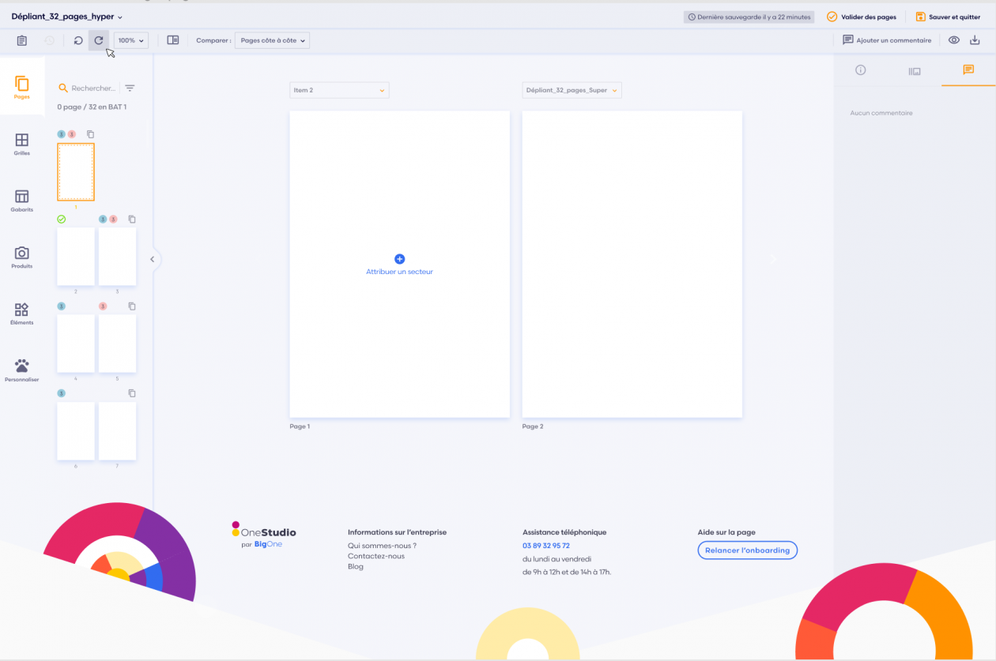Open the 100% zoom dropdown
Image resolution: width=996 pixels, height=661 pixels.
pos(131,40)
